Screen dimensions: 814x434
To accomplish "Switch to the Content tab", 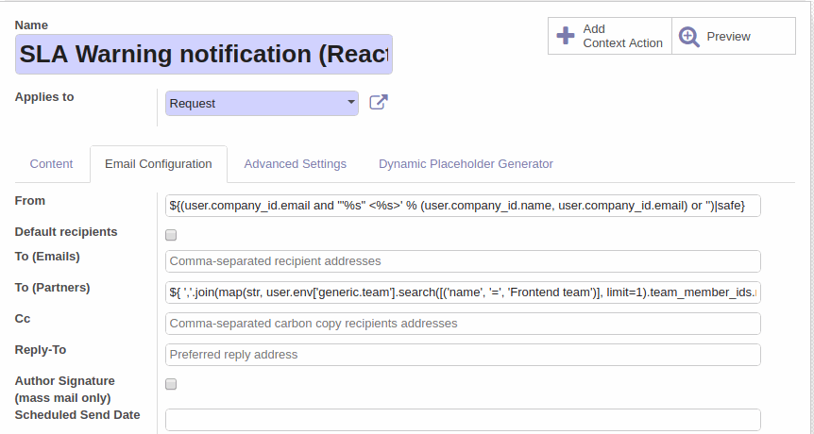I will tap(51, 164).
